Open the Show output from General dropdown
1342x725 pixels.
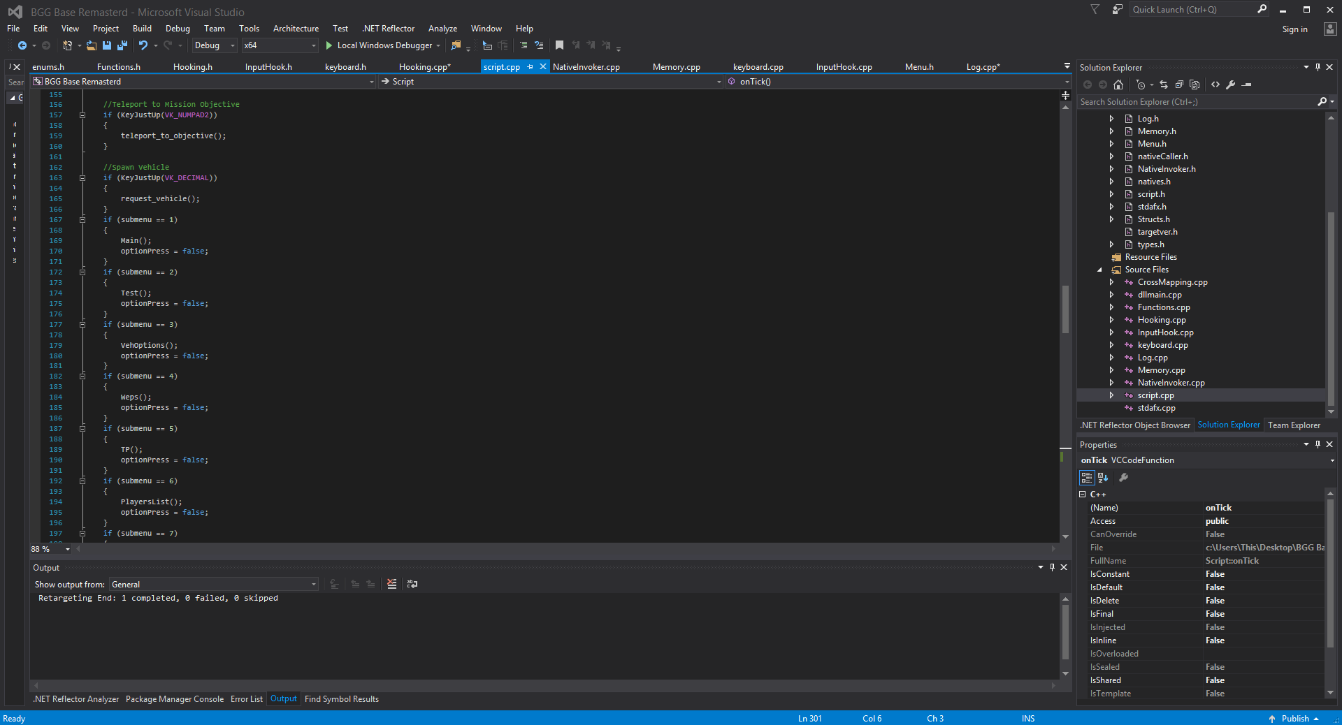[214, 585]
